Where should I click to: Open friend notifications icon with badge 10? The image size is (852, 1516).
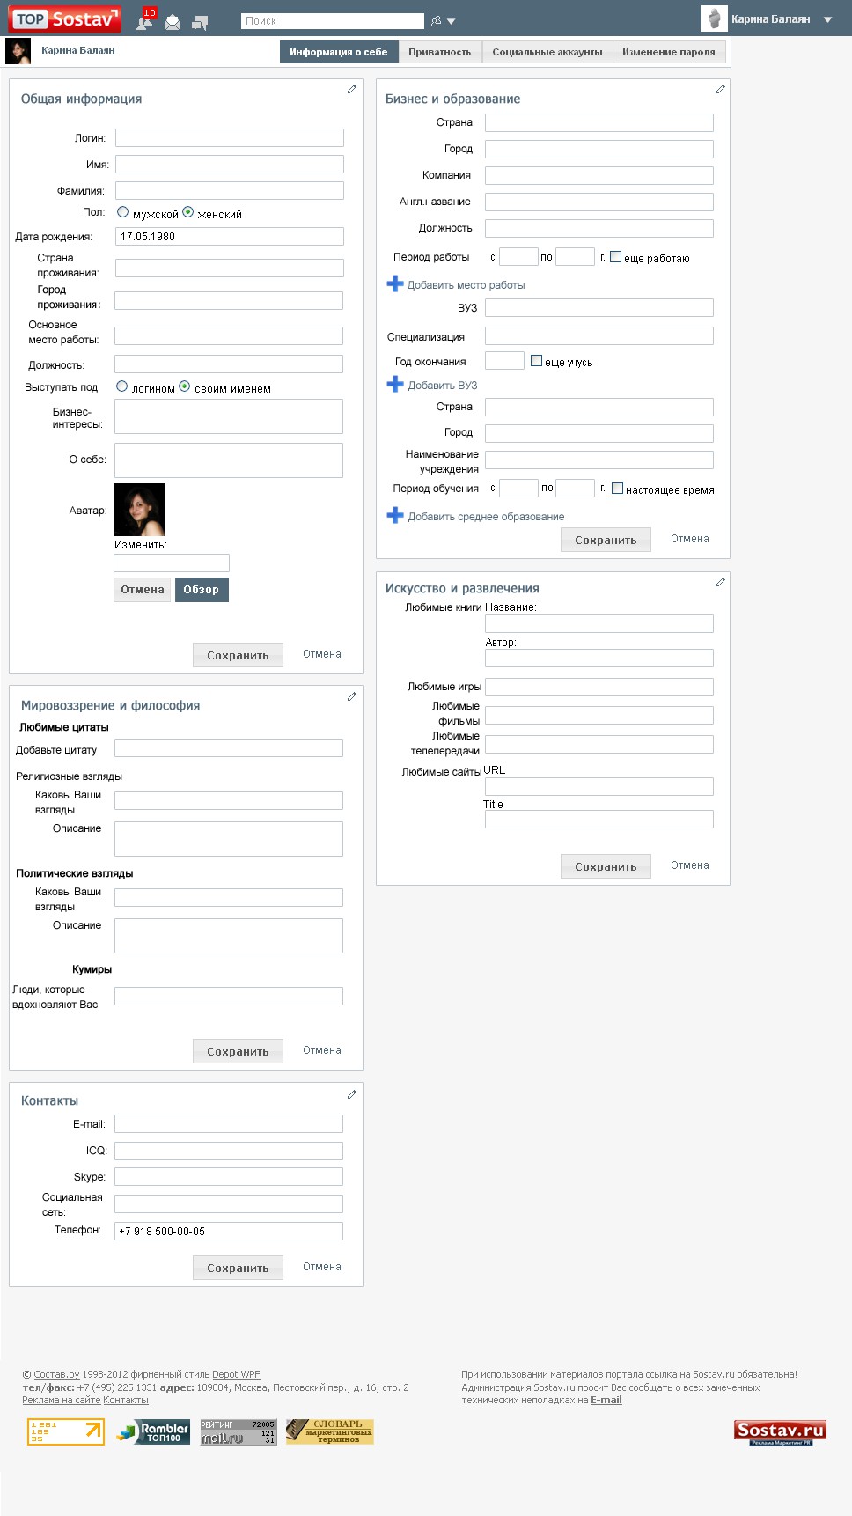coord(145,20)
